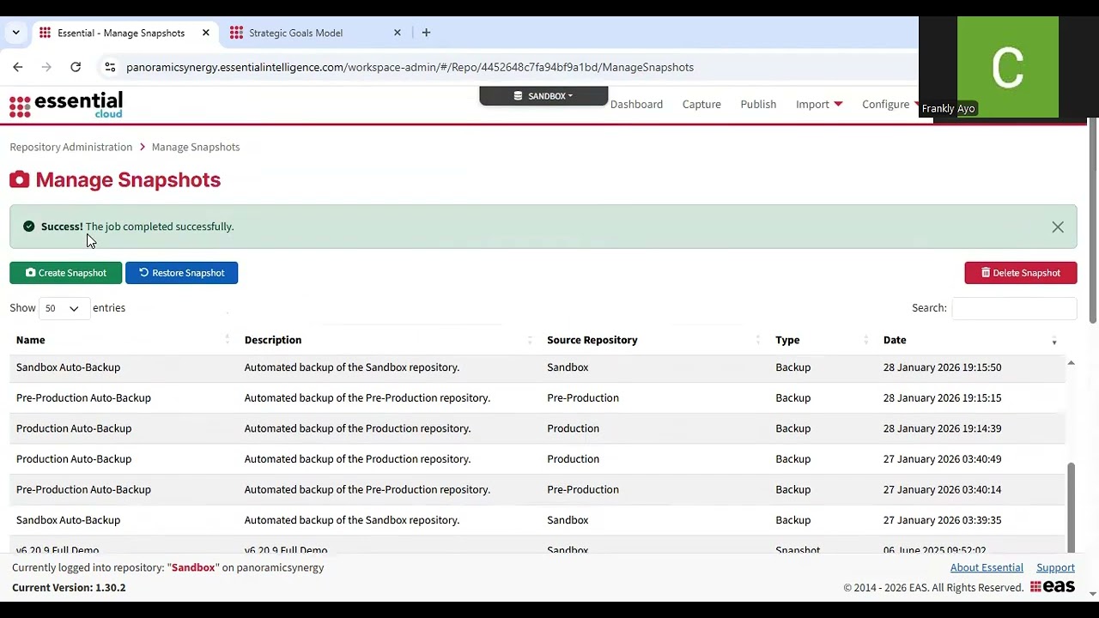Click Repository Administration breadcrumb
The image size is (1099, 618).
[x=71, y=147]
